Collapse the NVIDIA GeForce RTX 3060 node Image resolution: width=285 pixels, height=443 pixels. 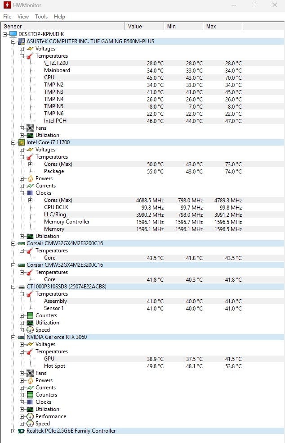pos(13,337)
